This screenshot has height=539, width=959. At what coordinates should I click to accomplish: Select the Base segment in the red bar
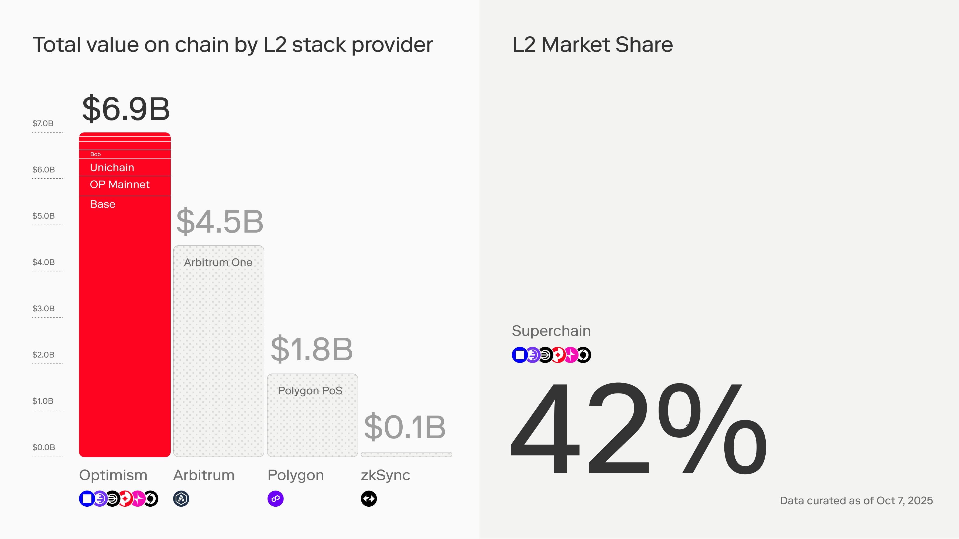tap(125, 324)
